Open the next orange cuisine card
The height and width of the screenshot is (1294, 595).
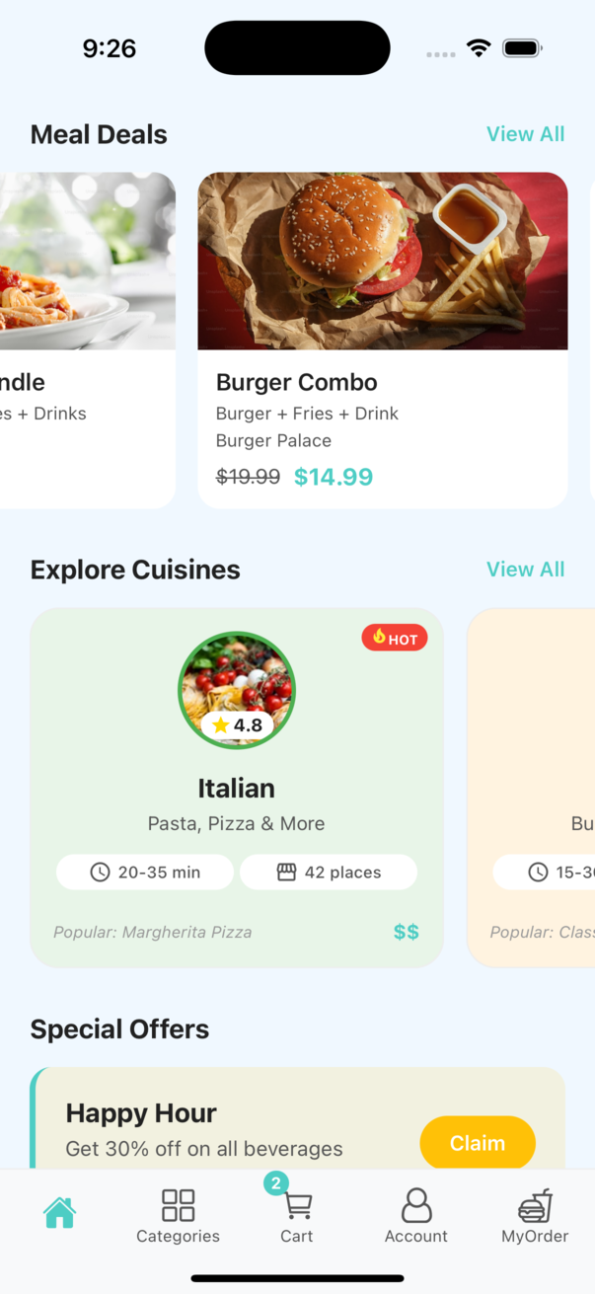pyautogui.click(x=533, y=788)
